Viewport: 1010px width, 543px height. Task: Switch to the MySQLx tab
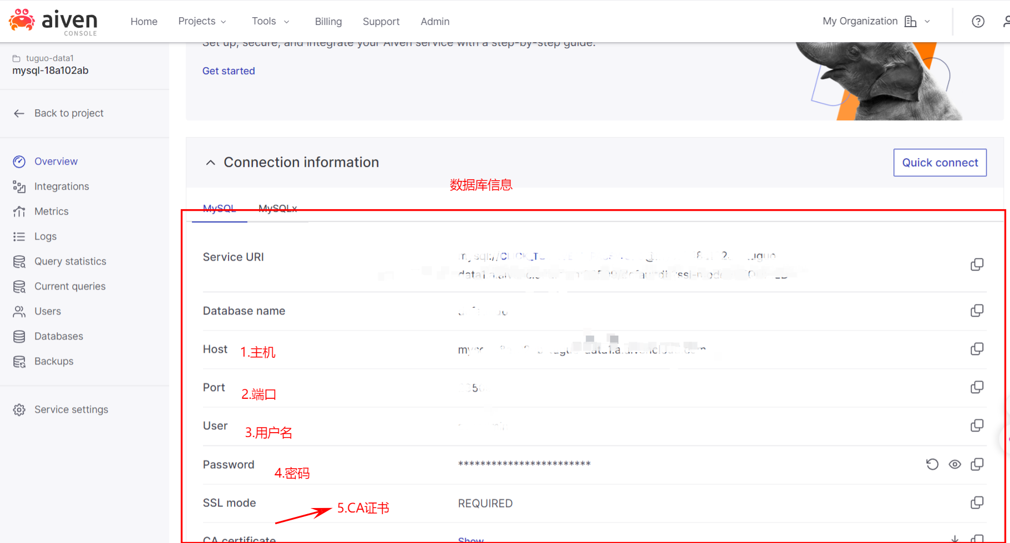(277, 209)
